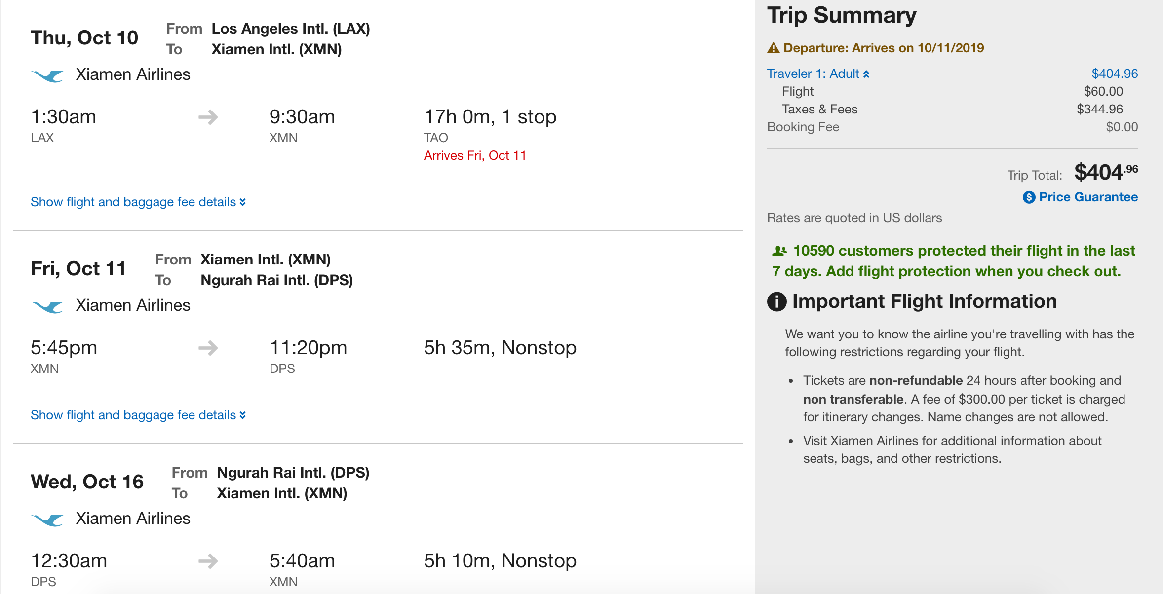The height and width of the screenshot is (594, 1163).
Task: Click the Thu, Oct 10 date heading
Action: point(84,38)
